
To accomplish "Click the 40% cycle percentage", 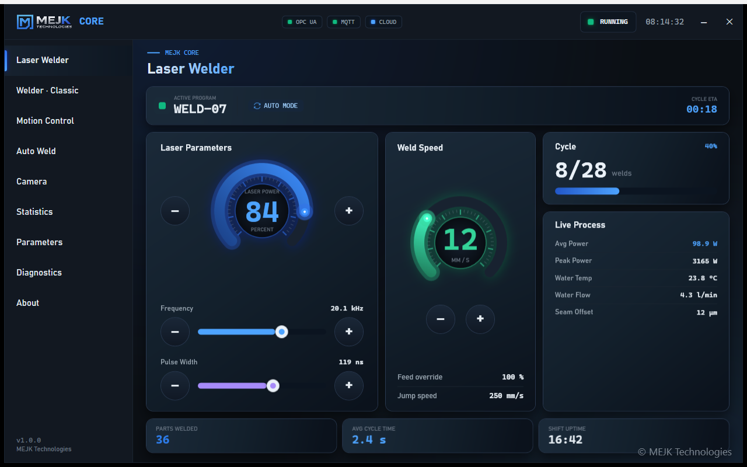I will [x=711, y=146].
